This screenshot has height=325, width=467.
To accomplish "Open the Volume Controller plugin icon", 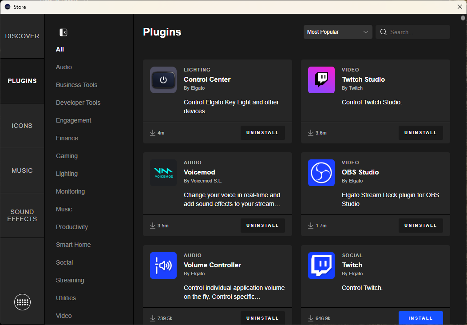I will [x=163, y=266].
